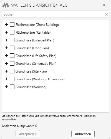111x139 pixels.
Task: Select the Flächenpläne (Rentable) label
Action: pyautogui.click(x=33, y=33)
